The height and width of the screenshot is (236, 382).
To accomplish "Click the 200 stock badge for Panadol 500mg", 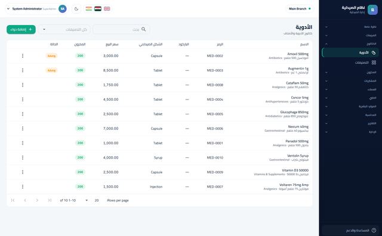I will point(80,143).
